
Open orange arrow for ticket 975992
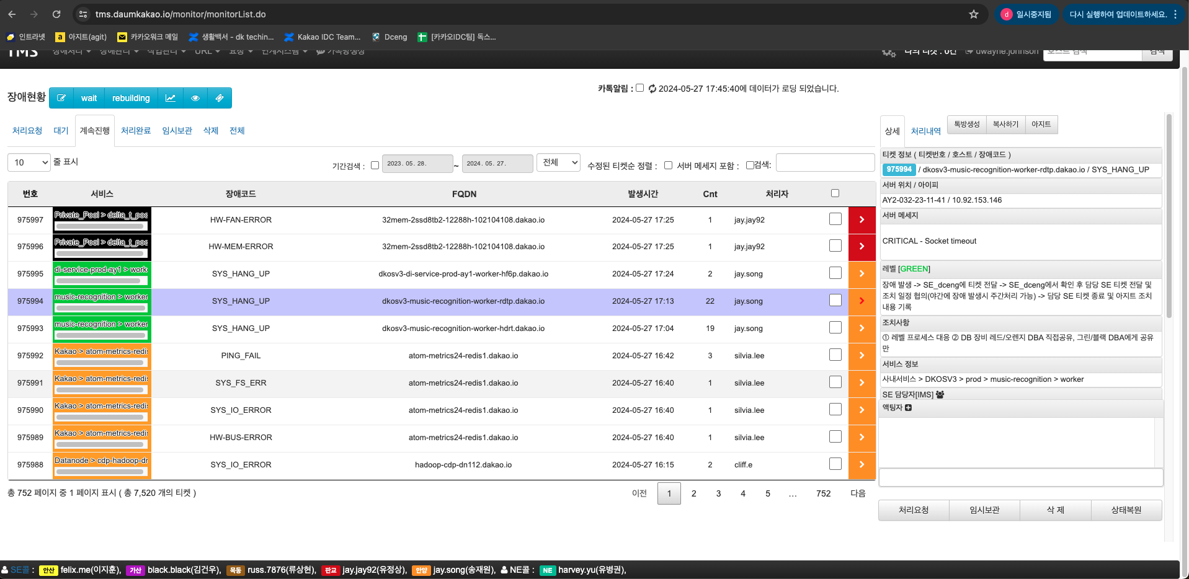coord(862,356)
